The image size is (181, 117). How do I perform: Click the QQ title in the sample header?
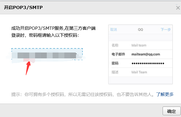(140, 29)
